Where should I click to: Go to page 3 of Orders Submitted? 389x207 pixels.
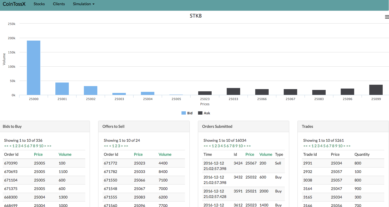[219, 146]
